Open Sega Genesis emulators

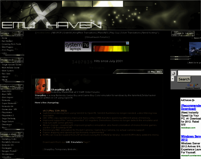pyautogui.click(x=8, y=118)
